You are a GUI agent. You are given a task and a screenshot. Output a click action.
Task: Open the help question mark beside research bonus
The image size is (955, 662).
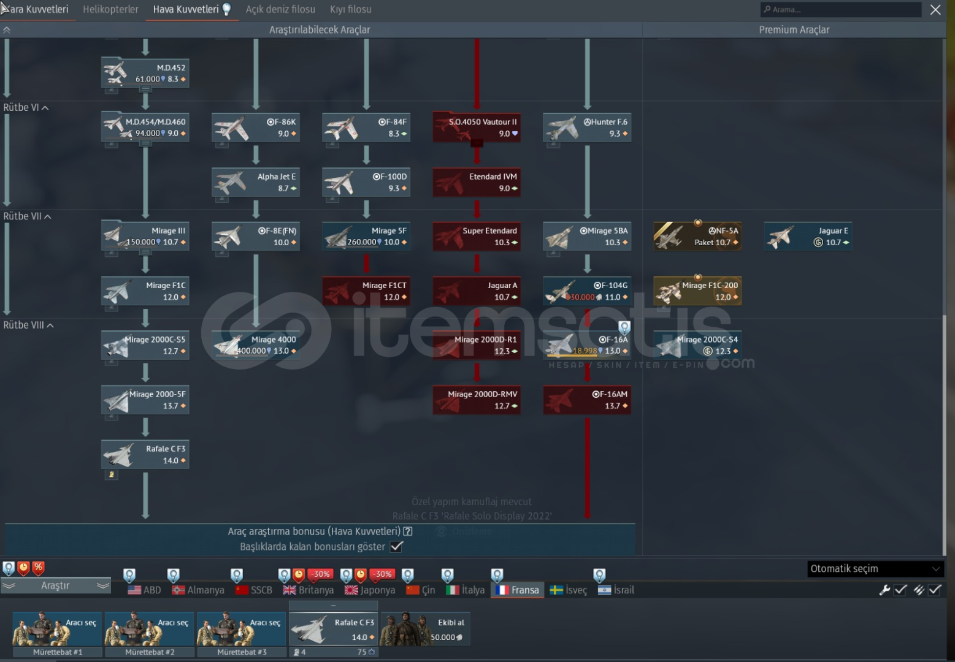click(408, 531)
